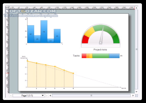Click the burndown point at sprint 1
This screenshot has width=146, height=103.
[x=37, y=63]
